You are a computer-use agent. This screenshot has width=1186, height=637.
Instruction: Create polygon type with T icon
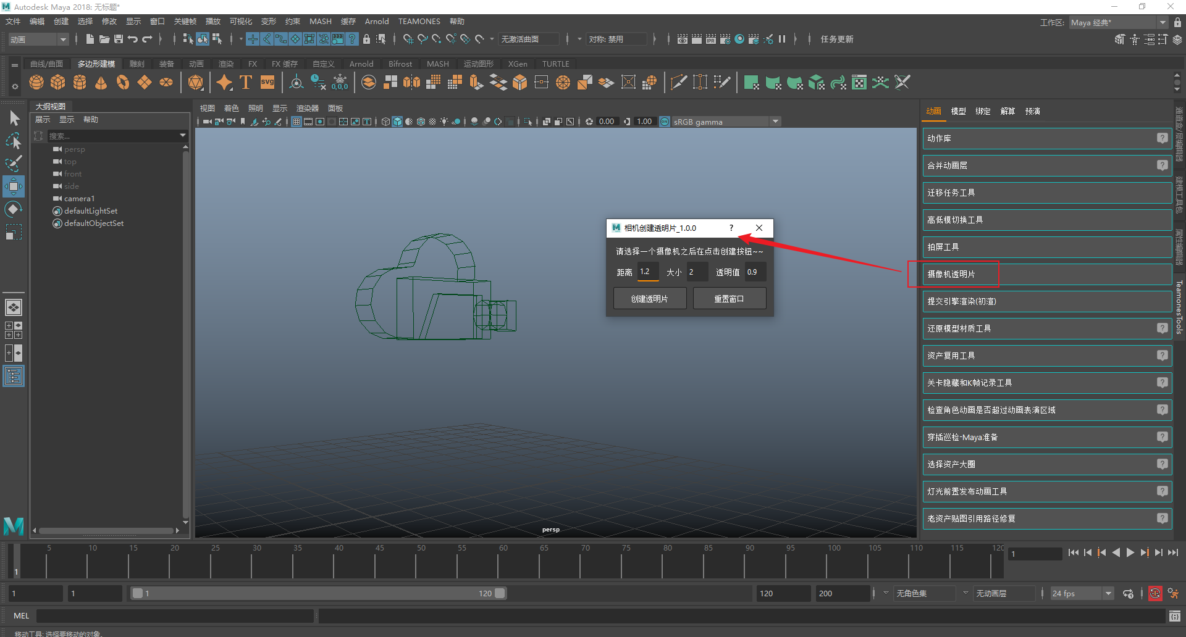click(246, 83)
